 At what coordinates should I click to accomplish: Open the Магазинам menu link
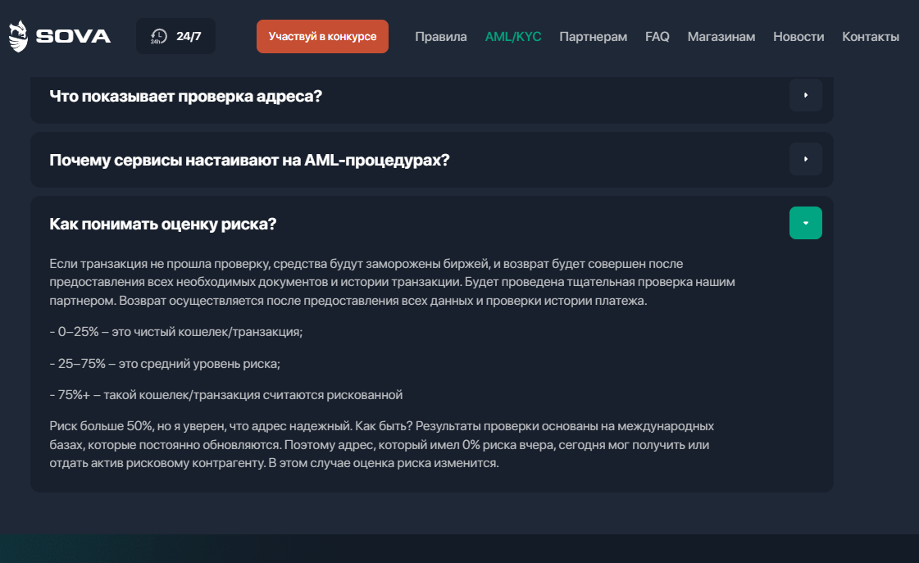point(721,36)
